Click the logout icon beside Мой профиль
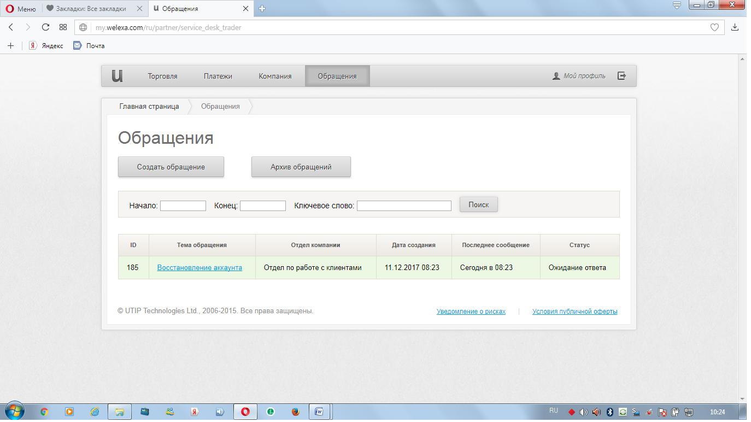Image resolution: width=751 pixels, height=422 pixels. (x=621, y=76)
